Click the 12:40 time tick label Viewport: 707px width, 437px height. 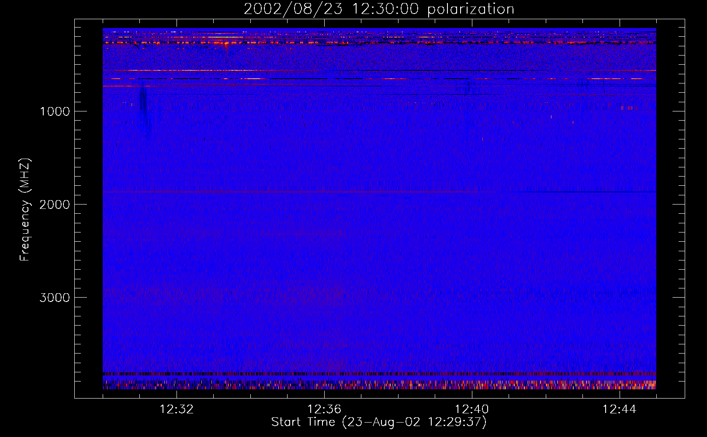click(472, 409)
